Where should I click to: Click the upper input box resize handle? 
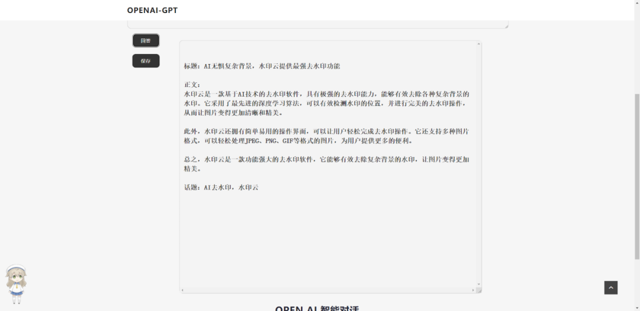[506, 25]
